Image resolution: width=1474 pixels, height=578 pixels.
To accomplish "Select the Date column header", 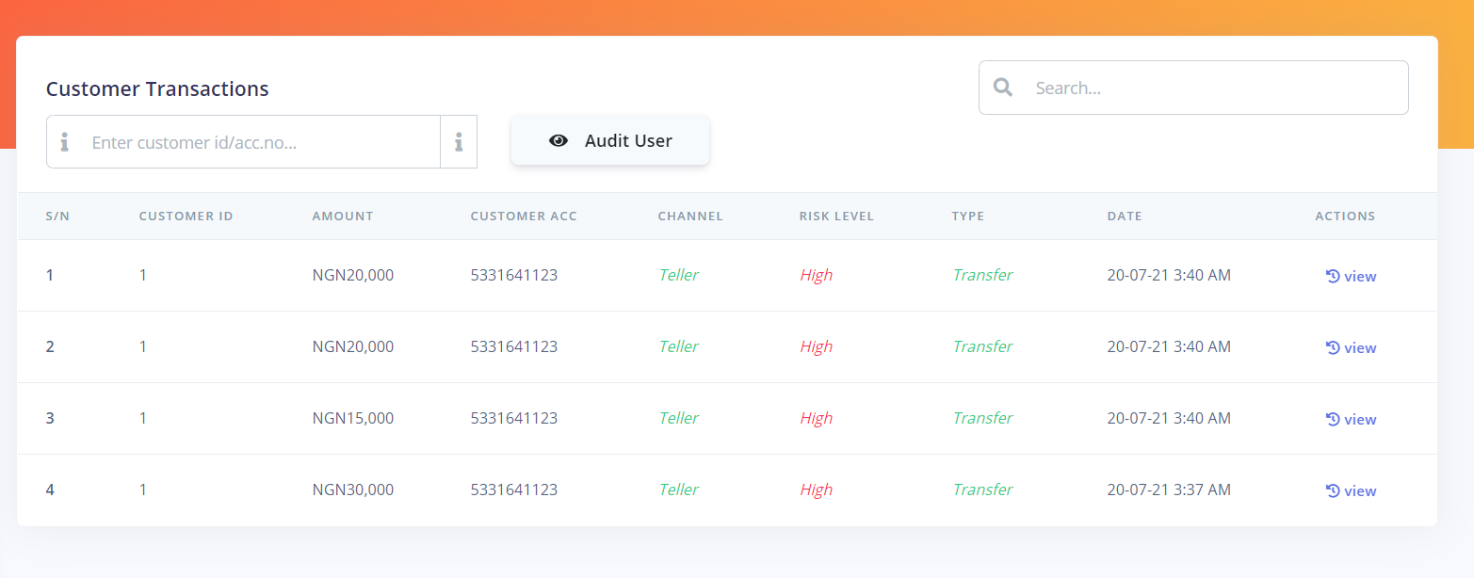I will pyautogui.click(x=1125, y=217).
